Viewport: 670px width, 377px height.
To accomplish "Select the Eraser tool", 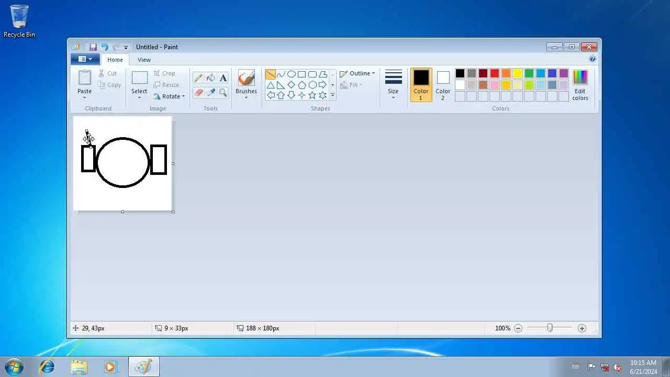I will tap(198, 93).
